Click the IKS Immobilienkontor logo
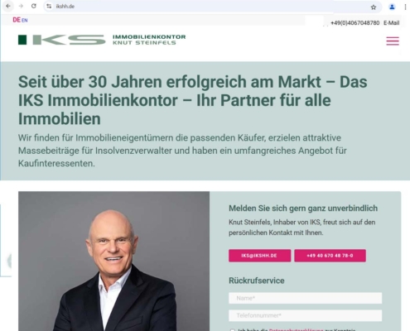 [x=102, y=40]
